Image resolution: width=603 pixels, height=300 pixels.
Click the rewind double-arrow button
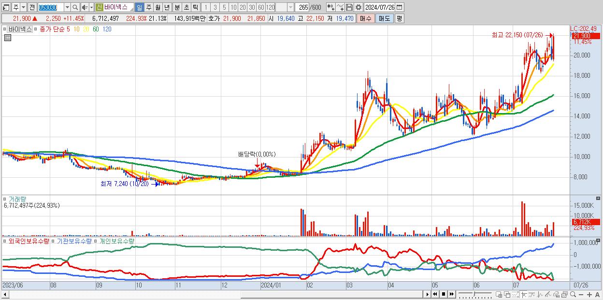pos(435,294)
